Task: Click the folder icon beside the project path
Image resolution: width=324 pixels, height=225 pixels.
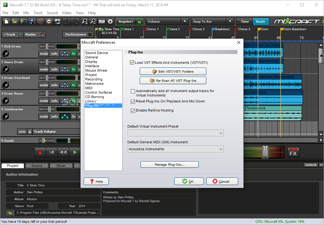Action: (x=10, y=213)
